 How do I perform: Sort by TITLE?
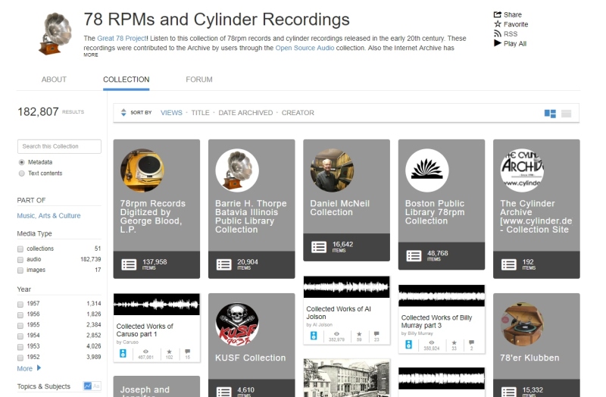[200, 113]
